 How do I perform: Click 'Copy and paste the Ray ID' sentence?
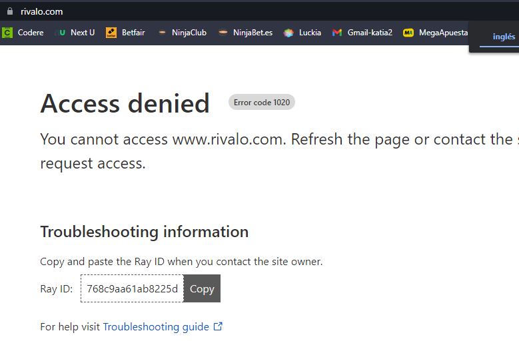tap(181, 262)
